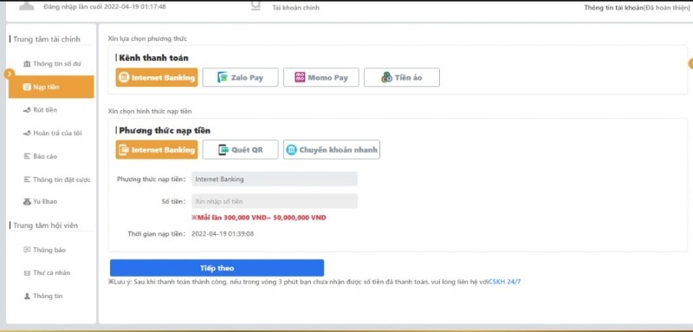The width and height of the screenshot is (693, 332).
Task: Click the Tài khoản chính label
Action: [295, 8]
